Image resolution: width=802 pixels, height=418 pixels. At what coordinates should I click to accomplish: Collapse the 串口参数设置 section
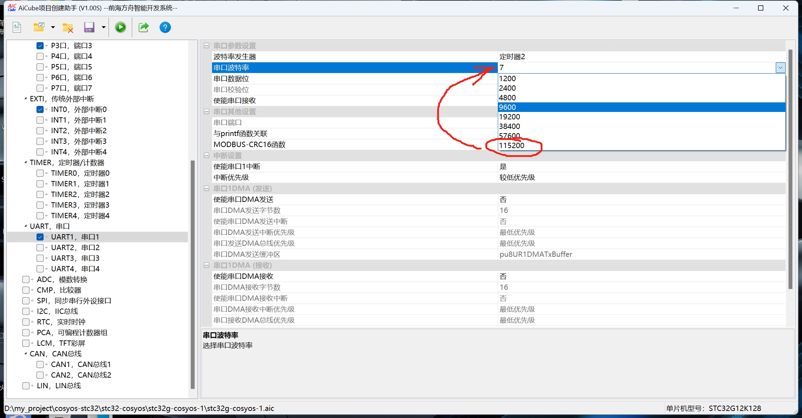pyautogui.click(x=207, y=46)
